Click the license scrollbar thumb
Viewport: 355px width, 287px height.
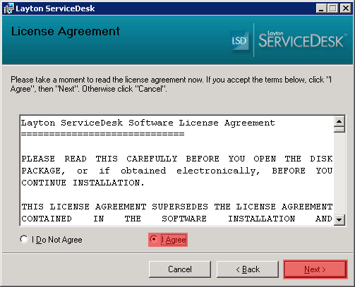[339, 130]
